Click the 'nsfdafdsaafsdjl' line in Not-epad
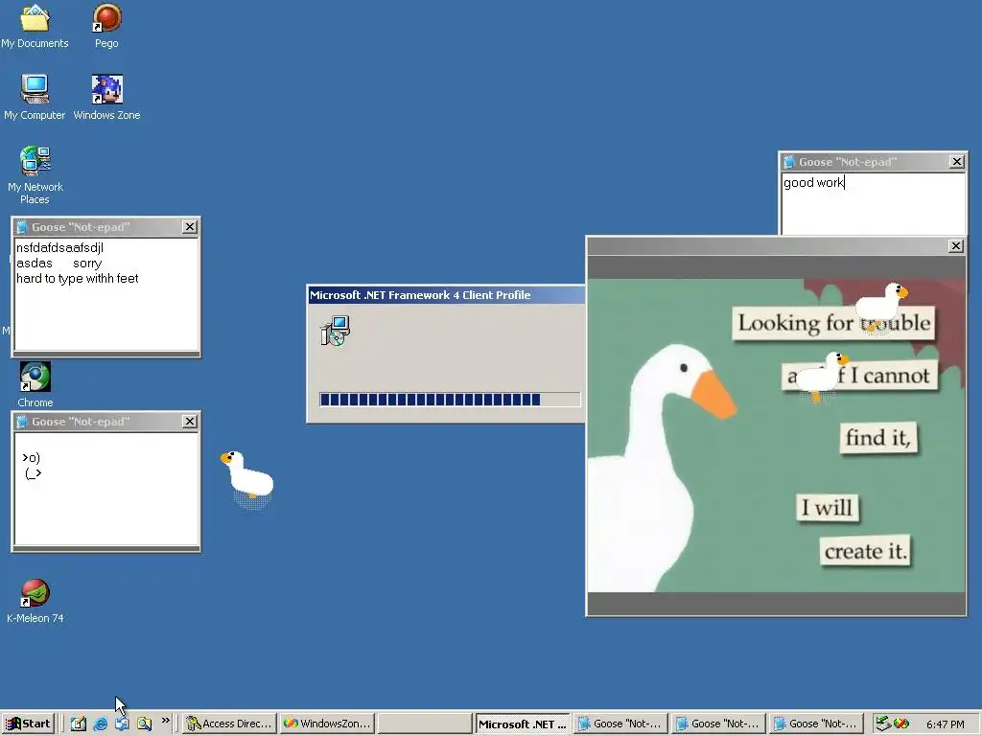 pyautogui.click(x=59, y=248)
